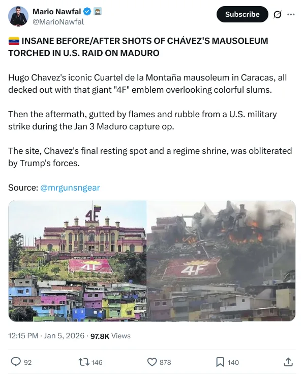
Task: Click the blue verified checkmark badge
Action: [x=87, y=11]
